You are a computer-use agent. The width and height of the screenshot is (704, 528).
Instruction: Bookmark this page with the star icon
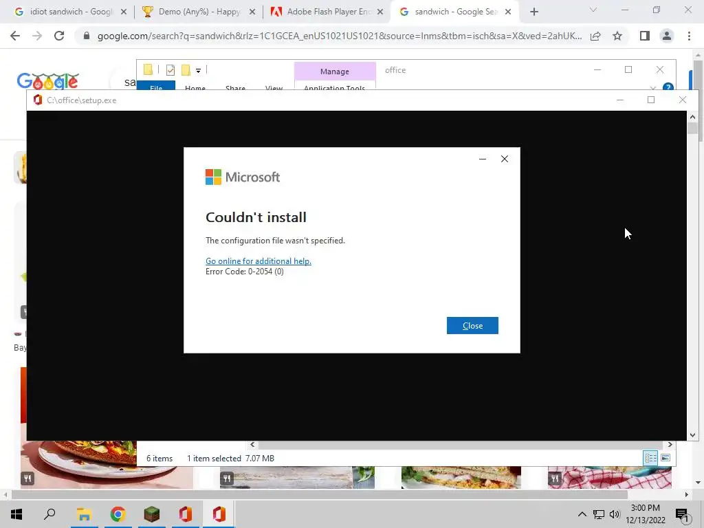tap(617, 36)
